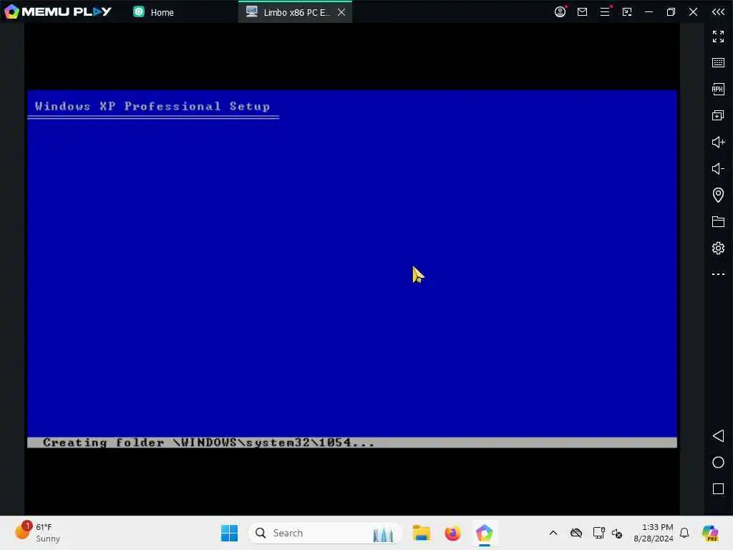Screen dimensions: 733x550
Task: Open the MEmu mail messages icon
Action: [x=582, y=11]
